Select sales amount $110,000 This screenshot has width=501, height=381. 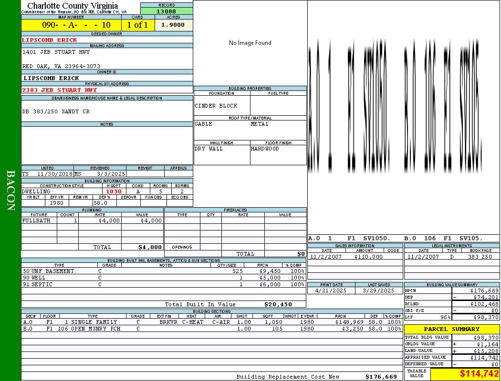point(368,257)
